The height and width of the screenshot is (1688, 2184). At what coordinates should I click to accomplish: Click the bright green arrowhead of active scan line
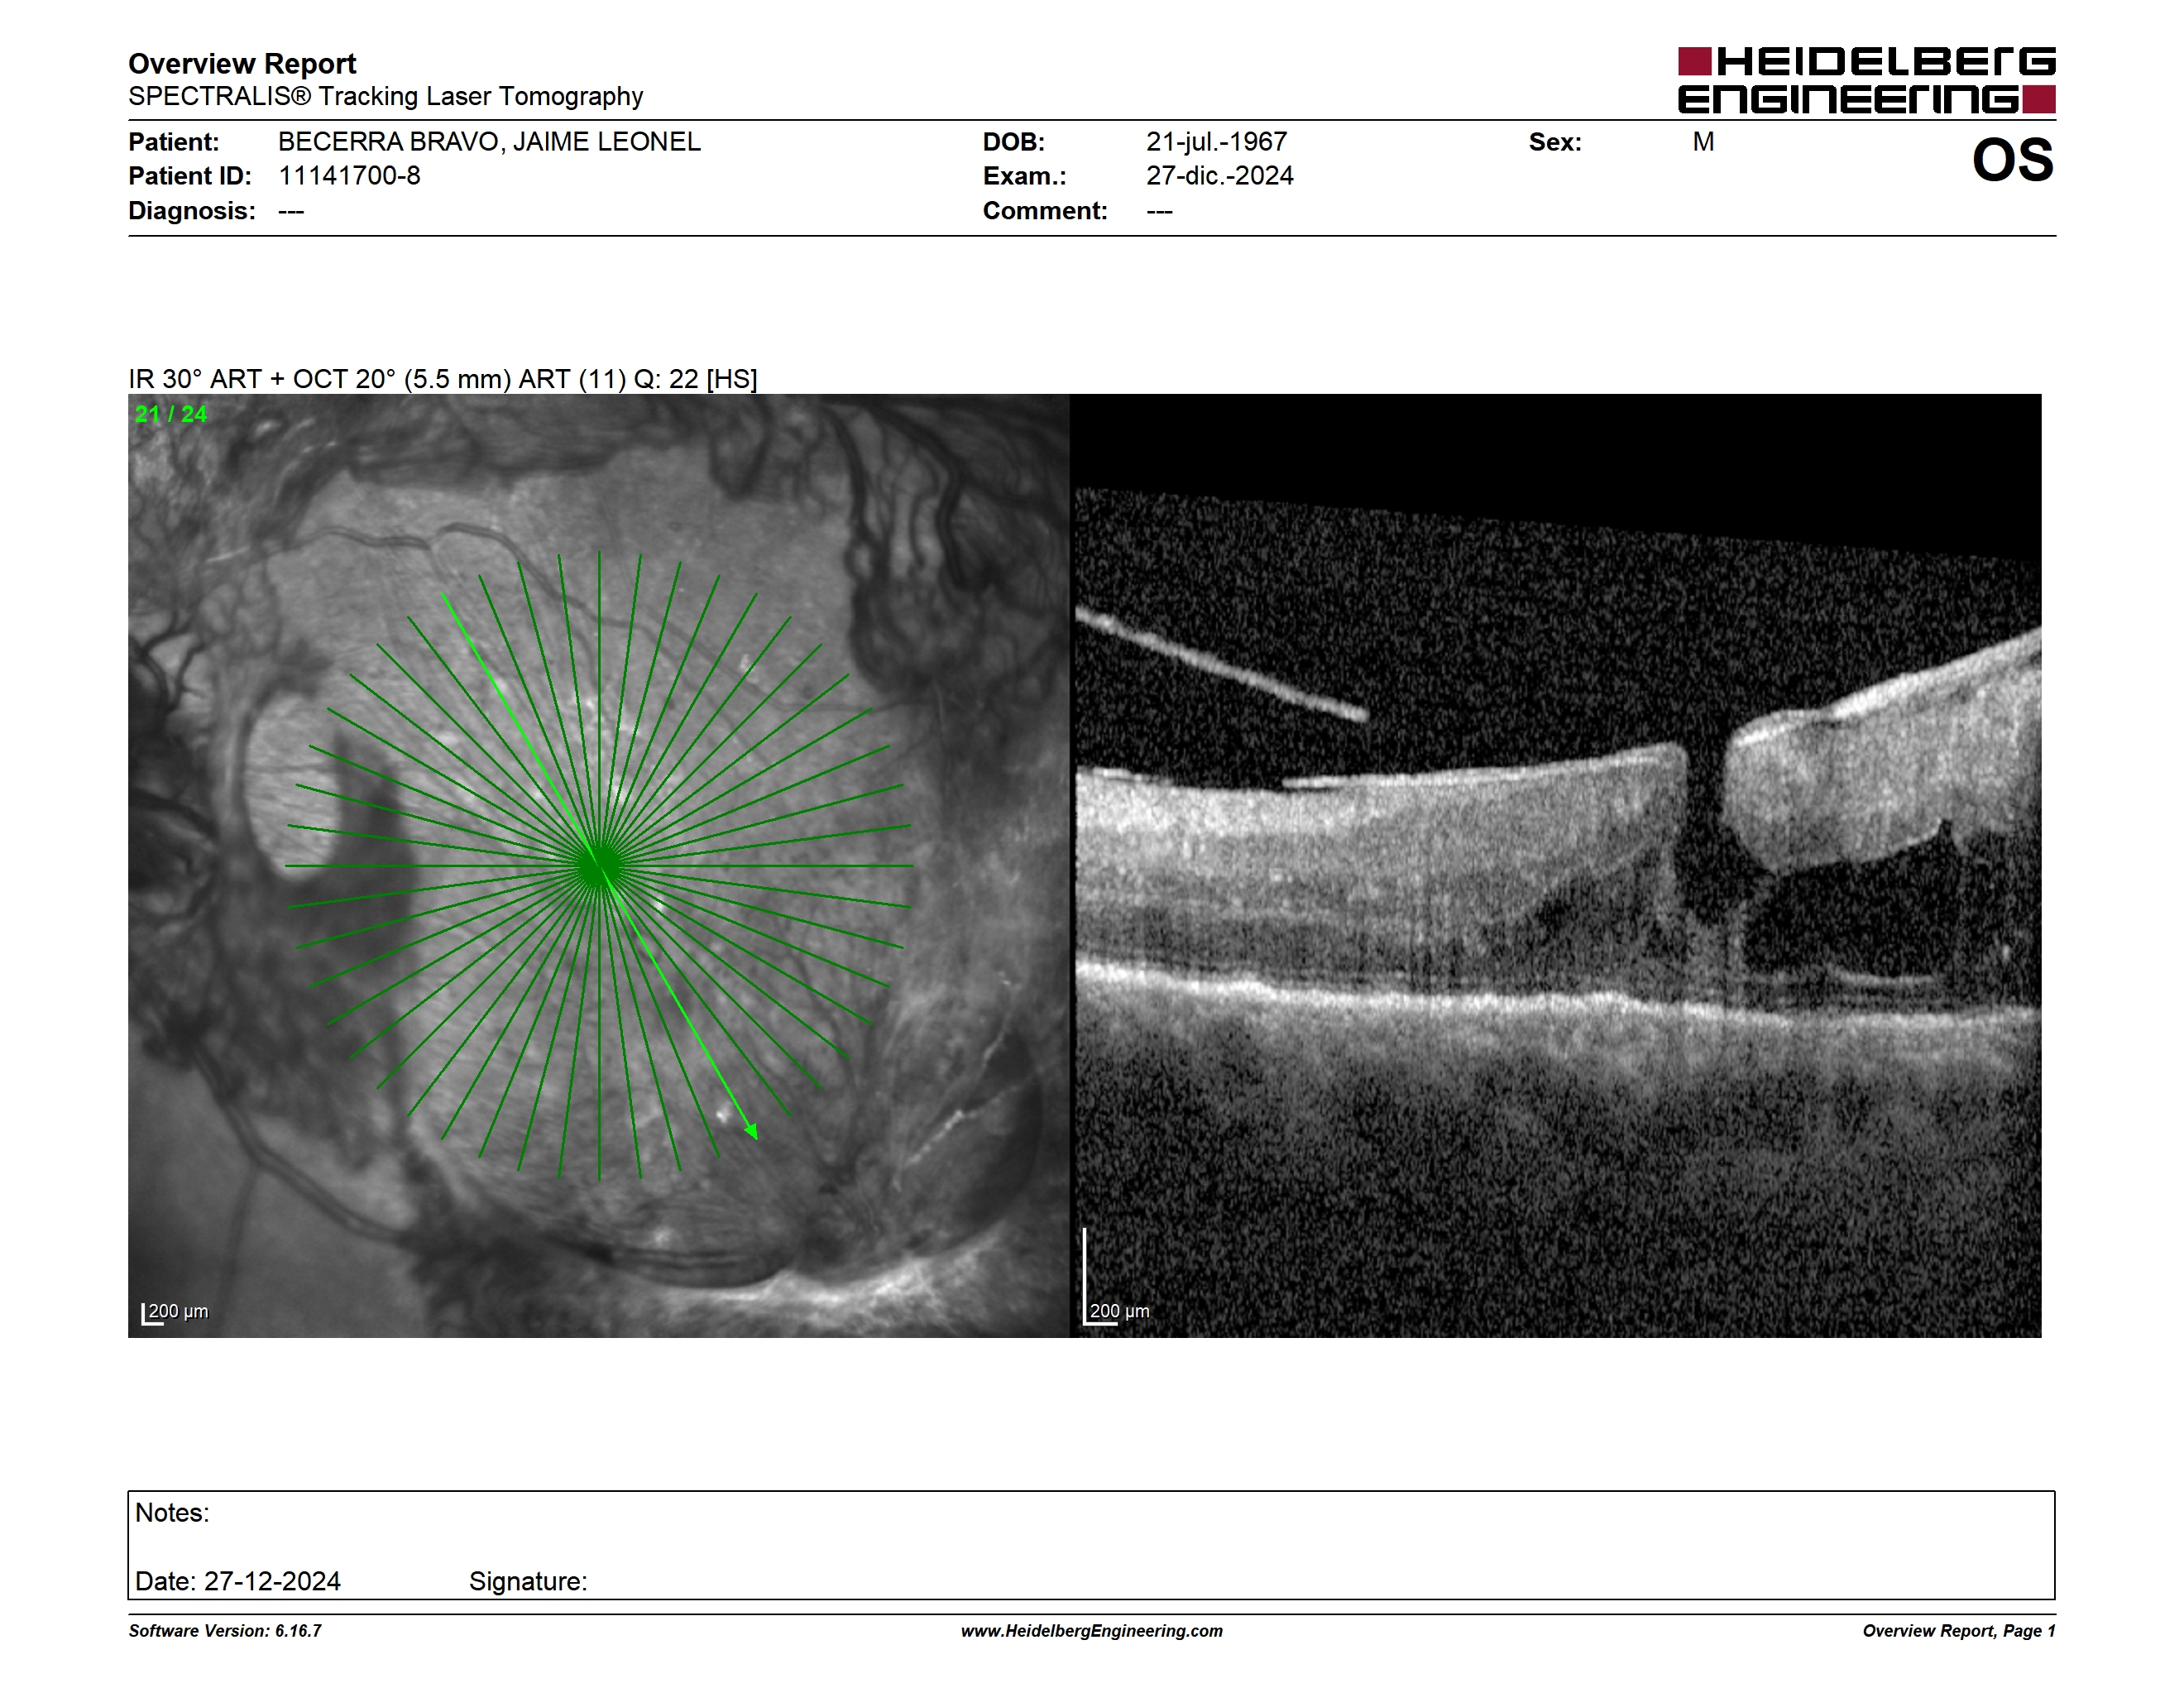(752, 1131)
